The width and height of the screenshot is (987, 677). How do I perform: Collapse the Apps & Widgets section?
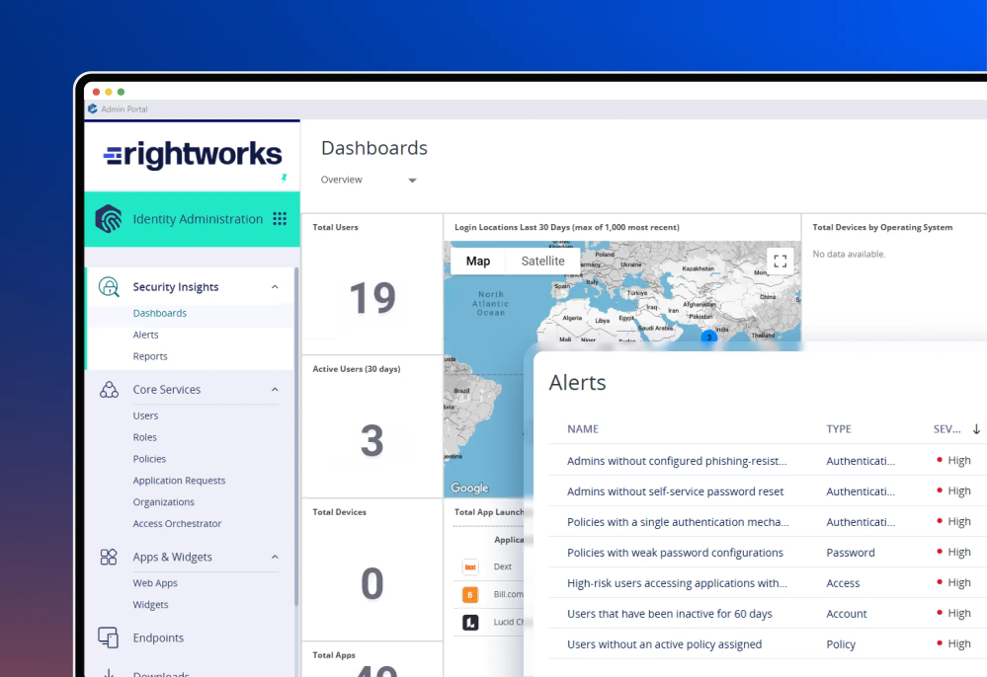(275, 557)
